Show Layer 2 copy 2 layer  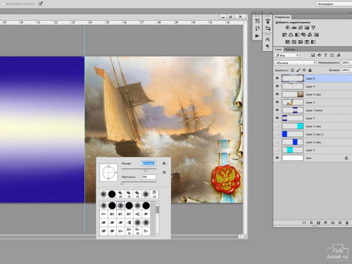click(x=277, y=134)
